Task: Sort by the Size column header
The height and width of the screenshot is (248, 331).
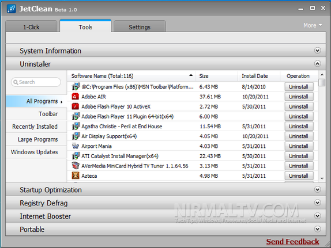Action: pos(217,76)
